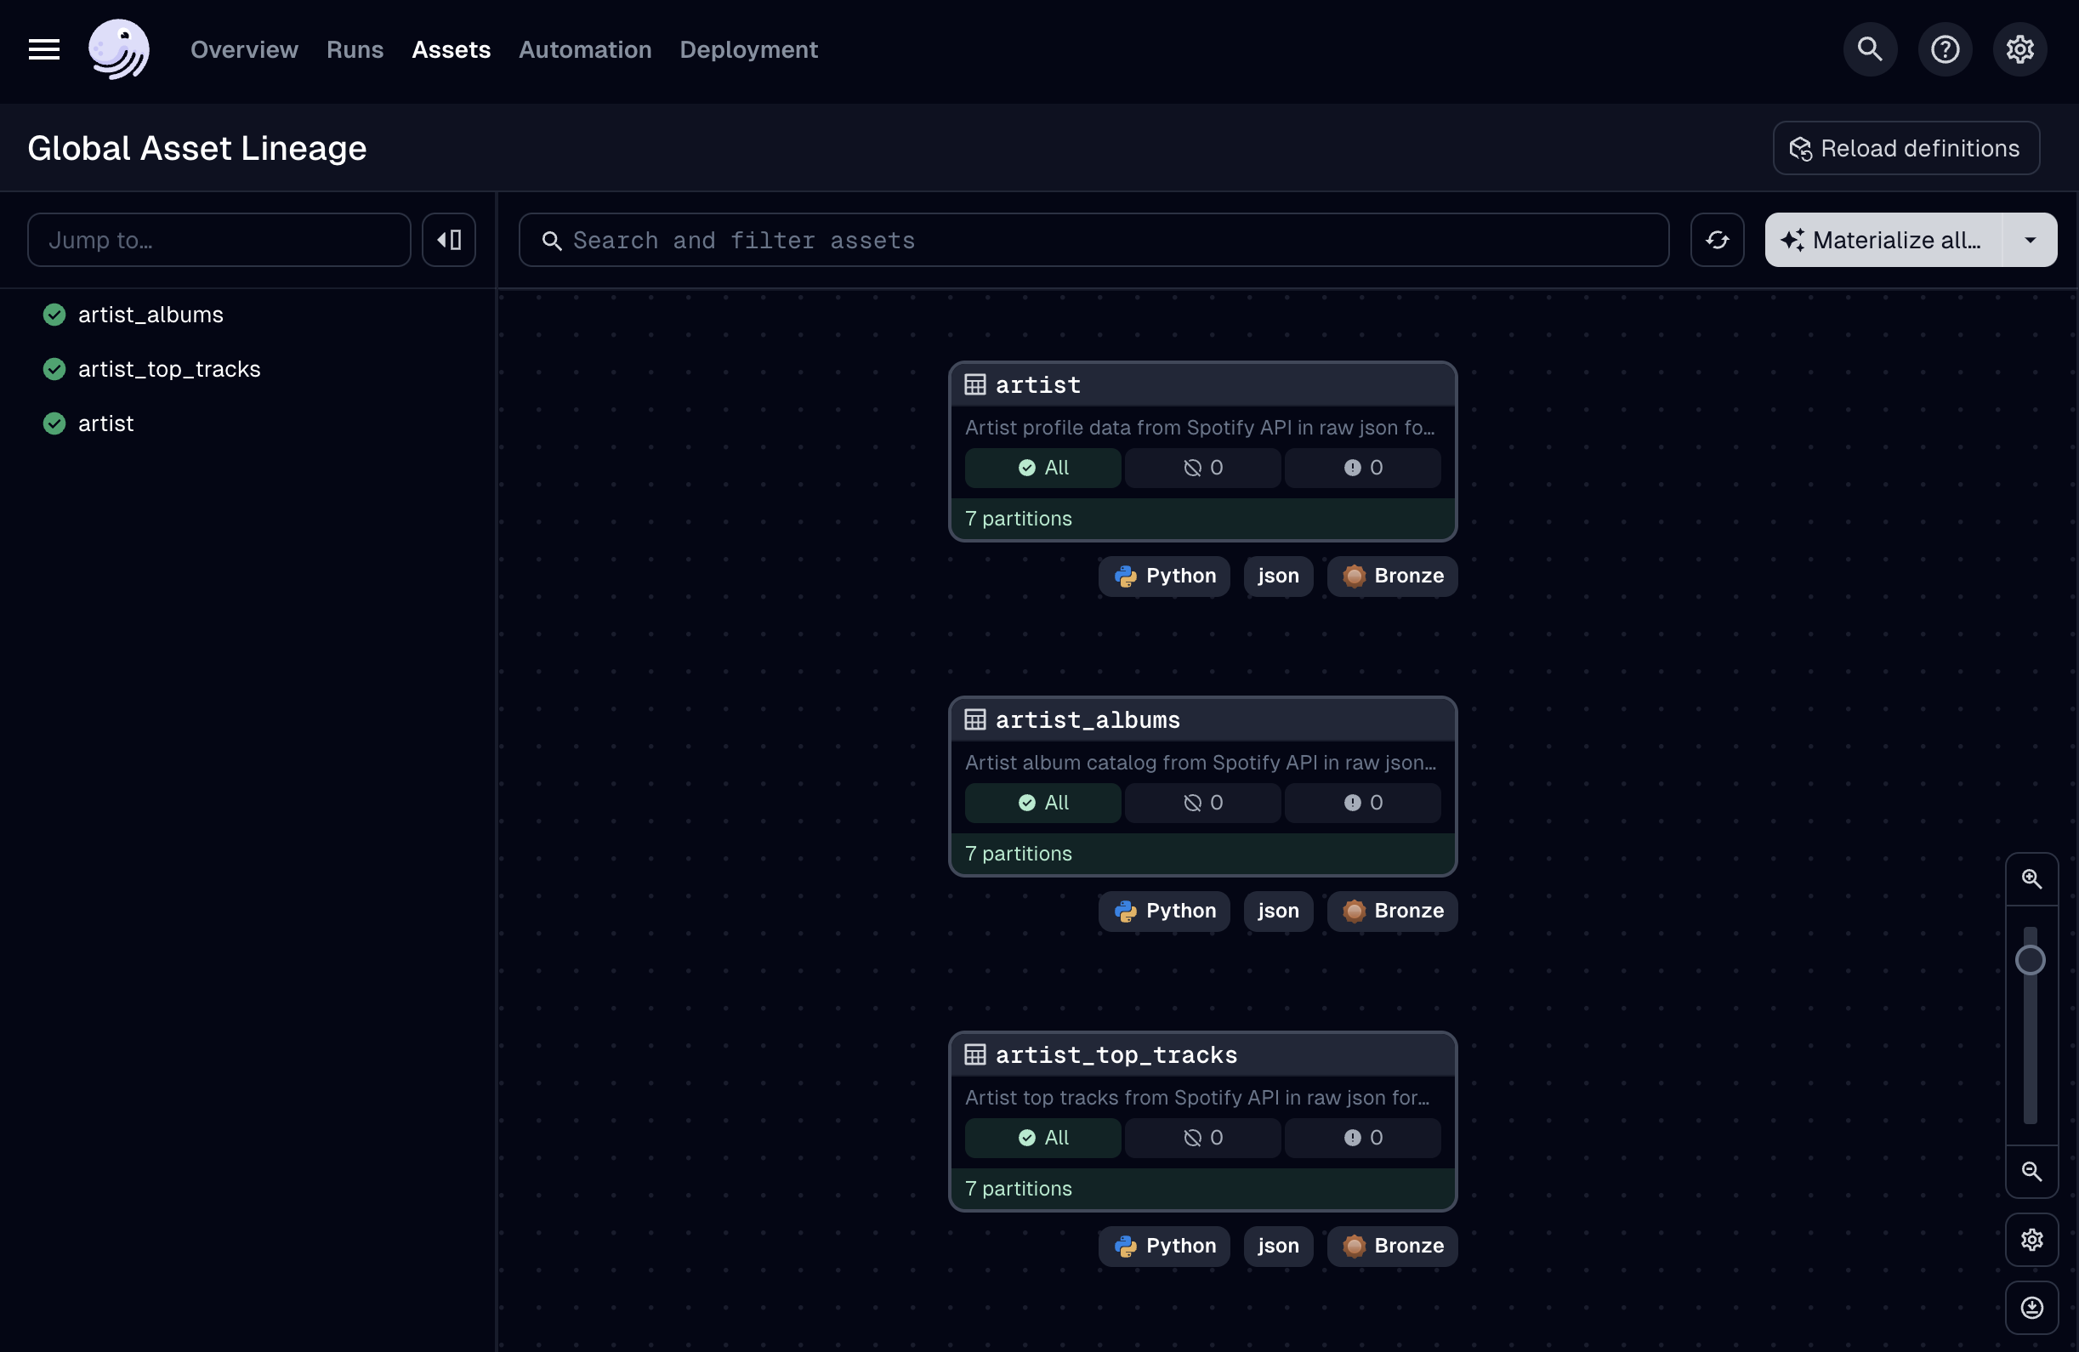This screenshot has width=2079, height=1352.
Task: Click the artist_albums node title
Action: pos(1088,720)
